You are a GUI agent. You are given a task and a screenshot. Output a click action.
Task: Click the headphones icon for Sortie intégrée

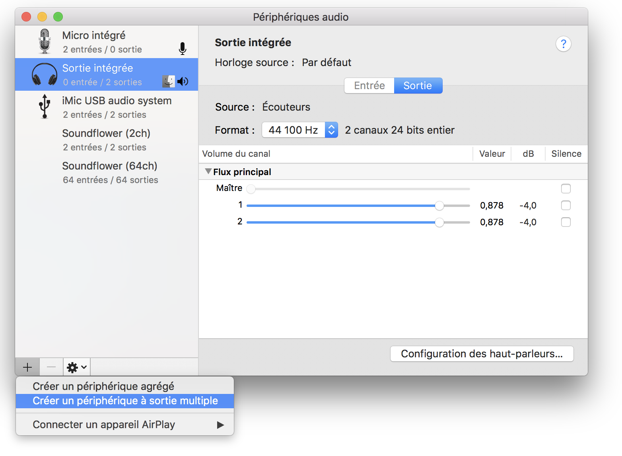click(45, 74)
